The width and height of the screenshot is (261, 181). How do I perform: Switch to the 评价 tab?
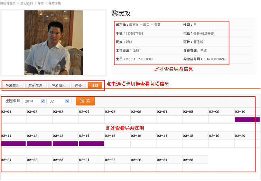tap(78, 86)
